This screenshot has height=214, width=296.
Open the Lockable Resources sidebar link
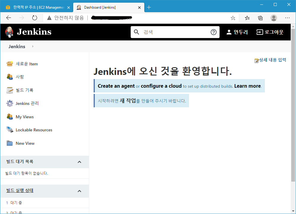coord(34,130)
